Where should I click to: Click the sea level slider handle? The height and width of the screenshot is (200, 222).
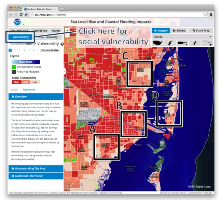tap(10, 50)
